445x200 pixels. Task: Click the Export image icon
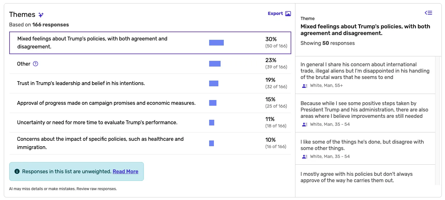(288, 14)
